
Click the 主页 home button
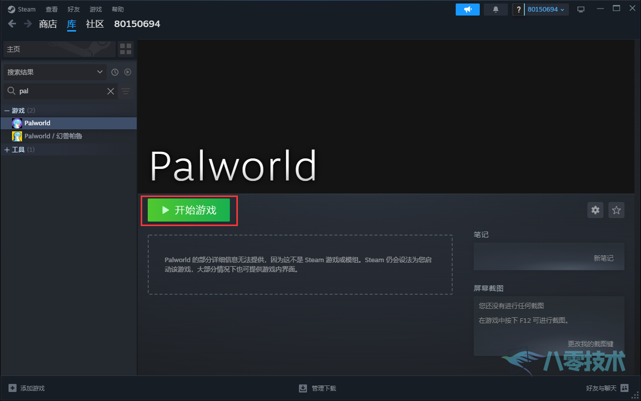coord(59,49)
